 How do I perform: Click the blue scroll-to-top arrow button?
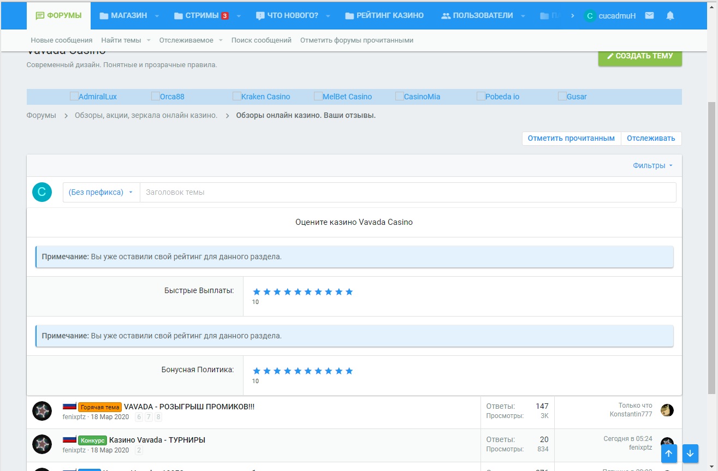point(670,453)
